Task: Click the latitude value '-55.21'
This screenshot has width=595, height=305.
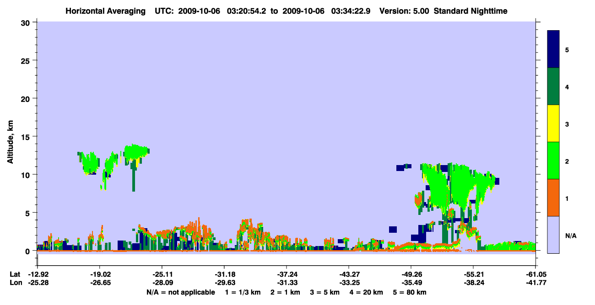Action: coord(473,274)
